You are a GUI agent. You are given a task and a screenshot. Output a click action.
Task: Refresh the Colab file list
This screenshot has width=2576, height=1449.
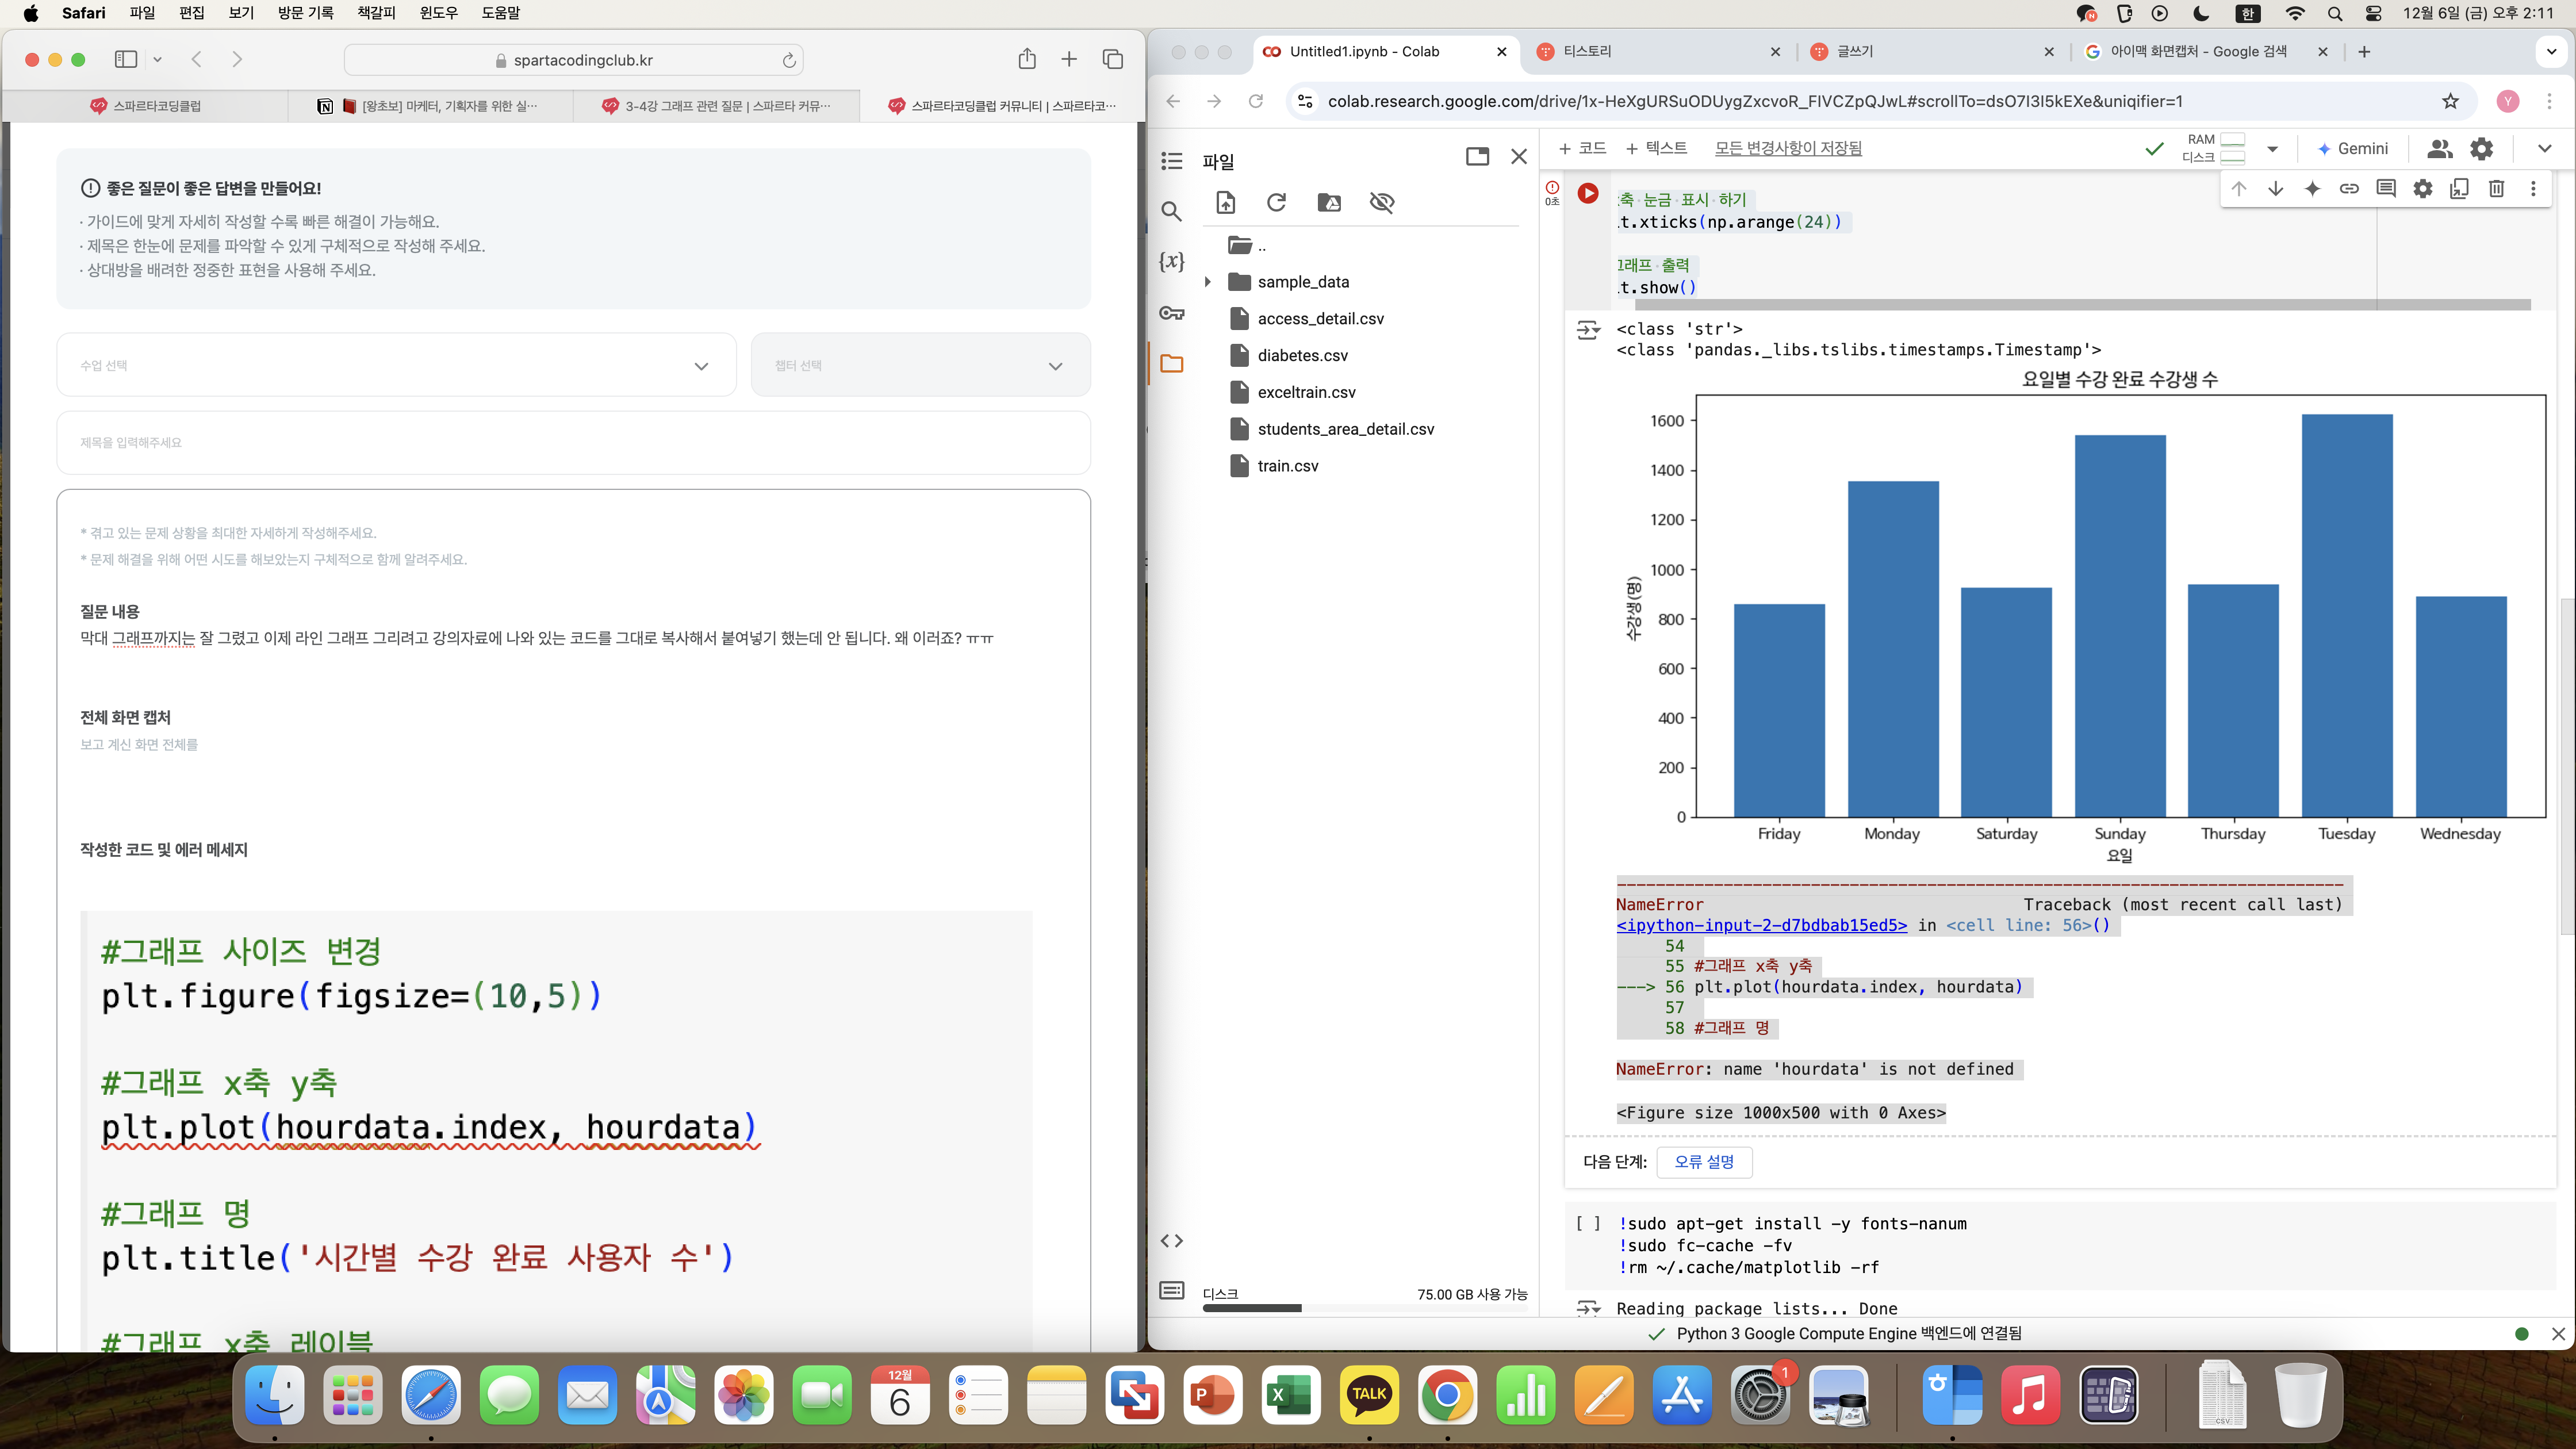click(1276, 202)
